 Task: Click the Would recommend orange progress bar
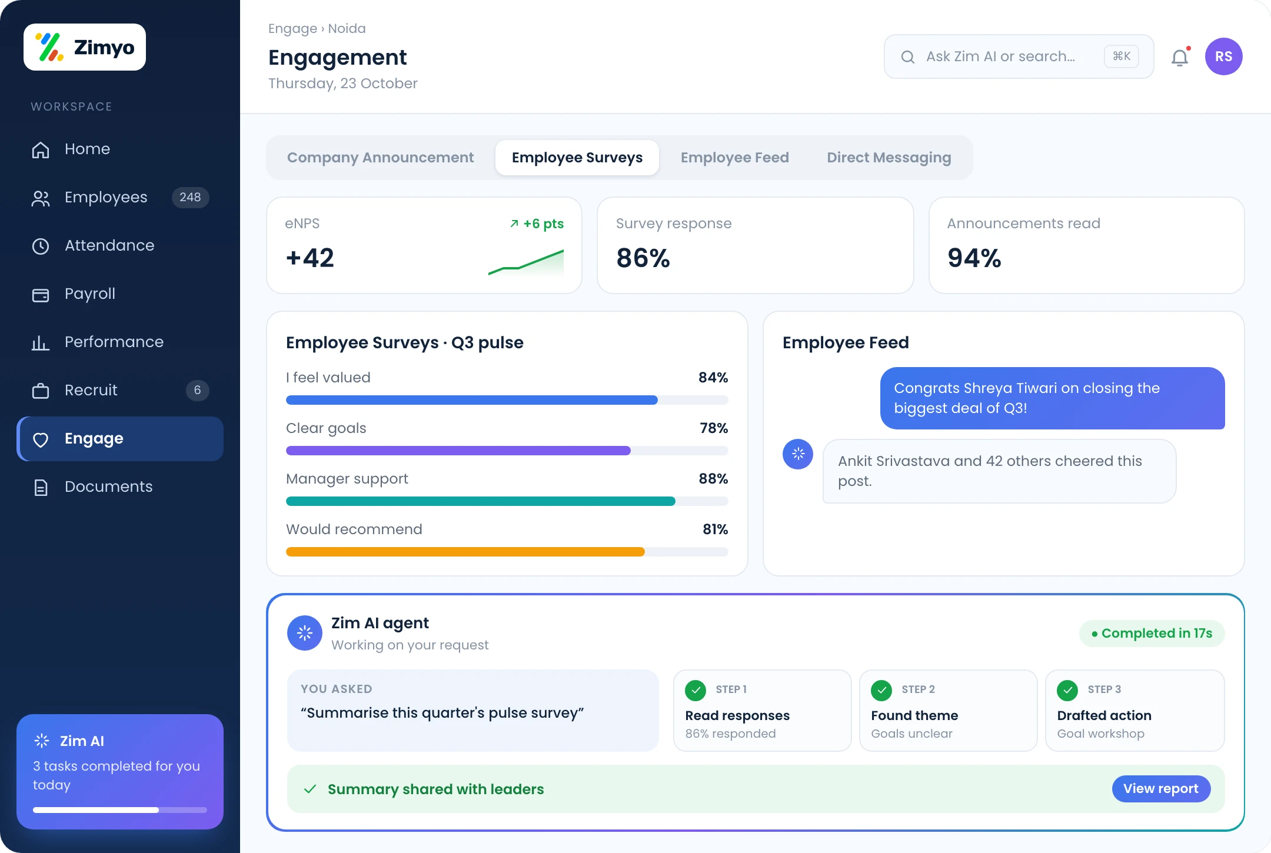[507, 552]
